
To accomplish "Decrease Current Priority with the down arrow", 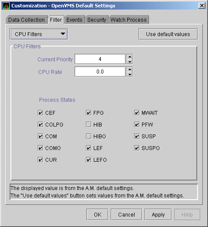I will click(129, 62).
